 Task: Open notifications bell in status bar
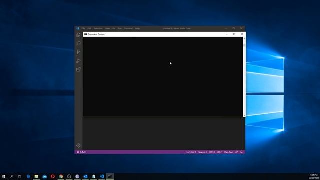point(241,152)
